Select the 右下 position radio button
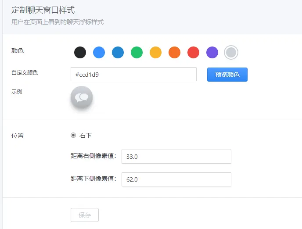Image resolution: width=302 pixels, height=229 pixels. pyautogui.click(x=73, y=135)
